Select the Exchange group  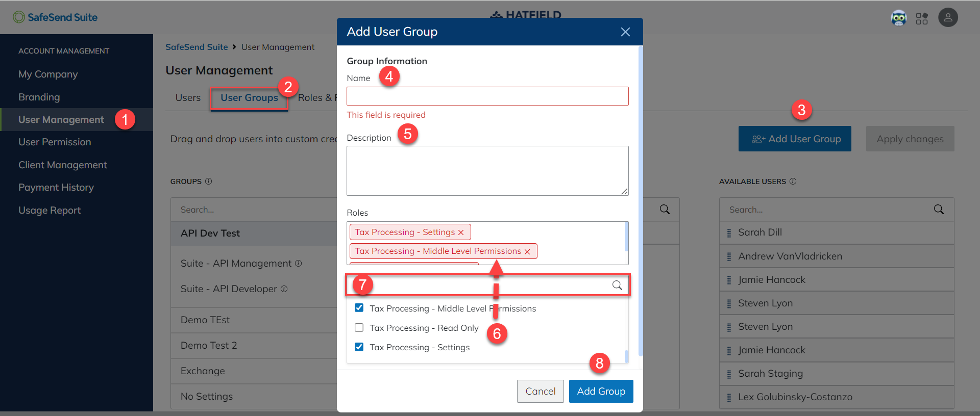pos(203,371)
